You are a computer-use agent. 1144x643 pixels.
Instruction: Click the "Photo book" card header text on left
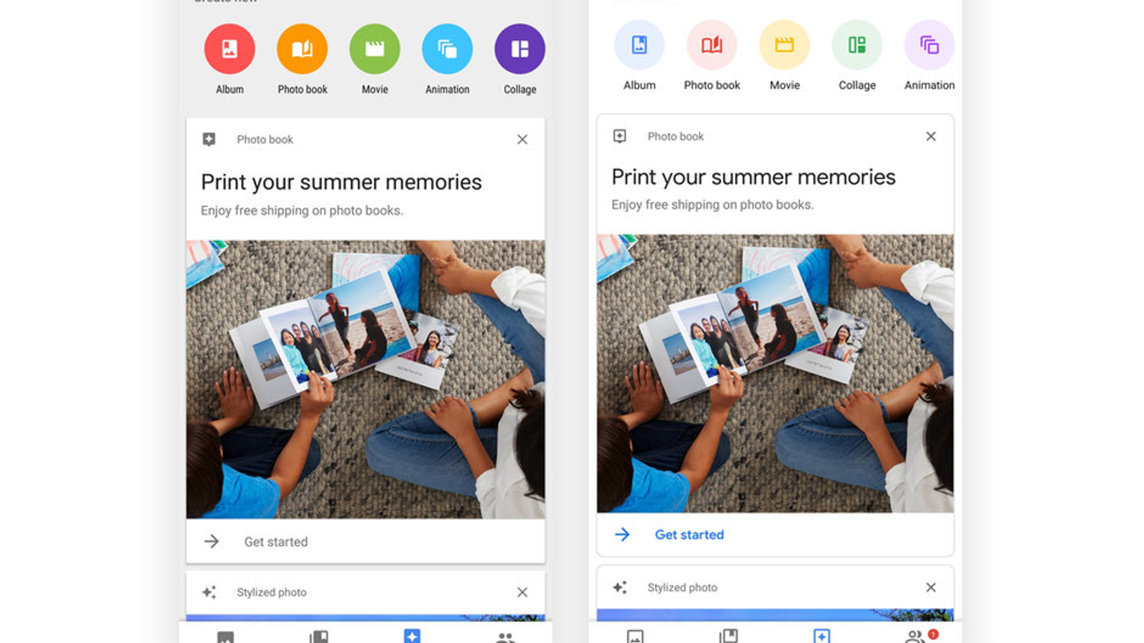click(x=265, y=139)
